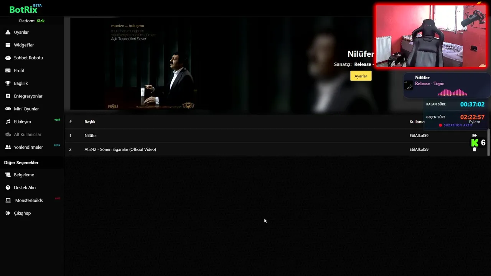Click the Platform: Kick label
Viewport: 491px width, 276px height.
coord(32,21)
